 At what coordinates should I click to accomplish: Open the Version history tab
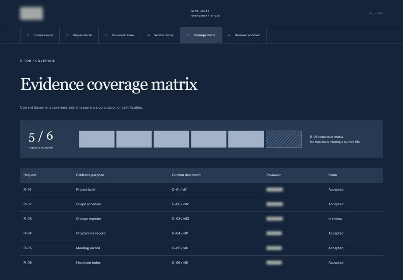pyautogui.click(x=160, y=35)
